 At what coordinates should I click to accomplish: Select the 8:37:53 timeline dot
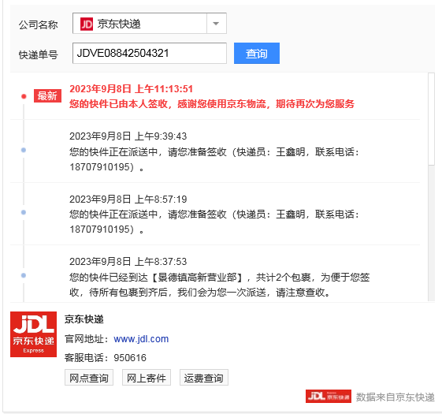tap(24, 275)
